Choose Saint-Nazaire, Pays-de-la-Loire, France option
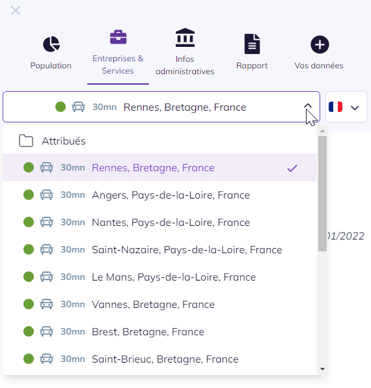 pyautogui.click(x=159, y=249)
